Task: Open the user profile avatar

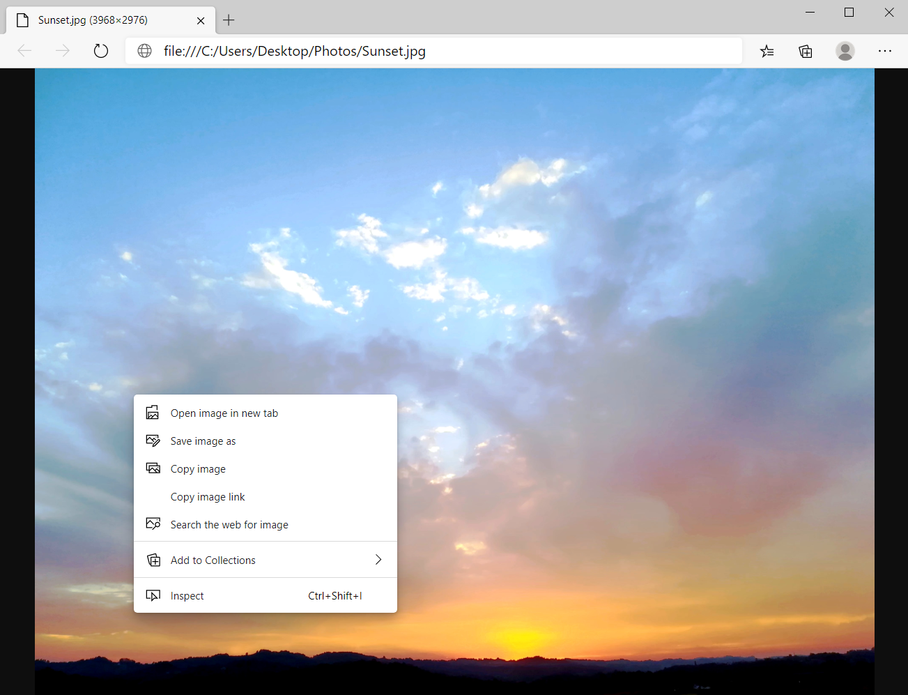Action: (845, 51)
